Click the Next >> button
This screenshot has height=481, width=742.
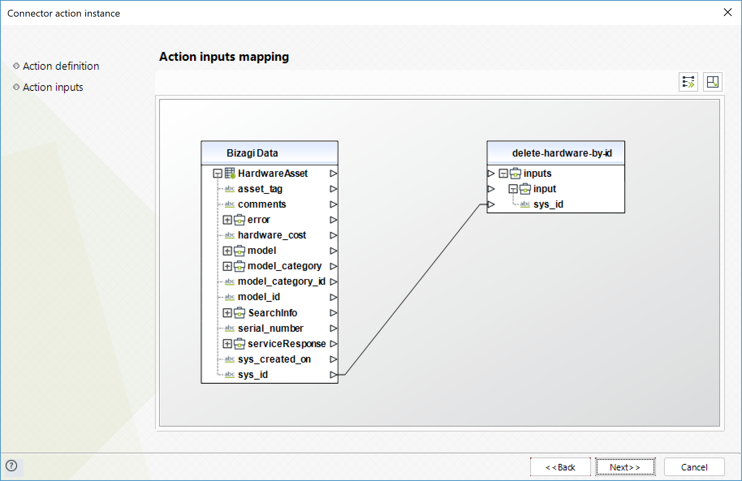(625, 467)
